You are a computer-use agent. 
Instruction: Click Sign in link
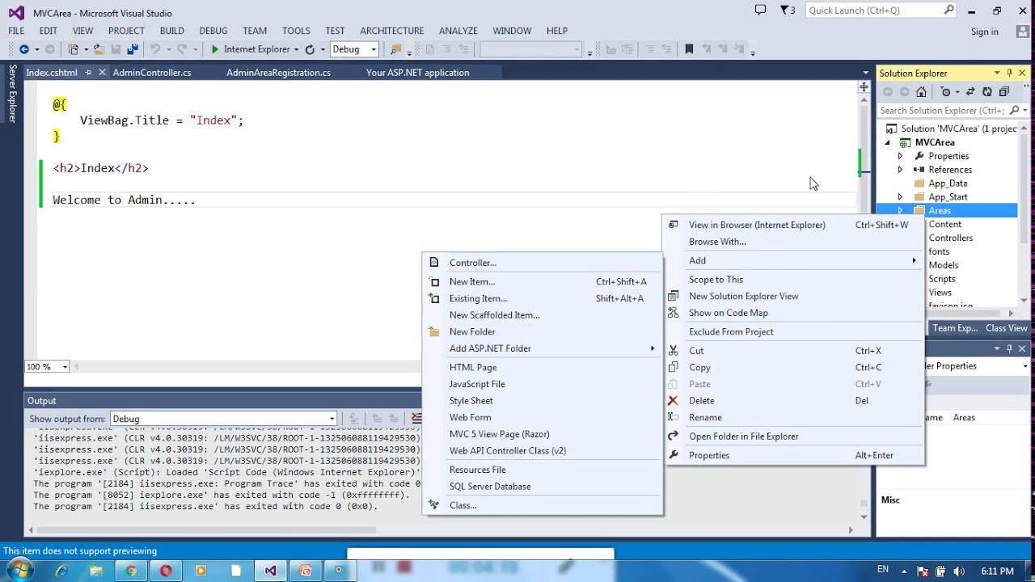pyautogui.click(x=985, y=32)
